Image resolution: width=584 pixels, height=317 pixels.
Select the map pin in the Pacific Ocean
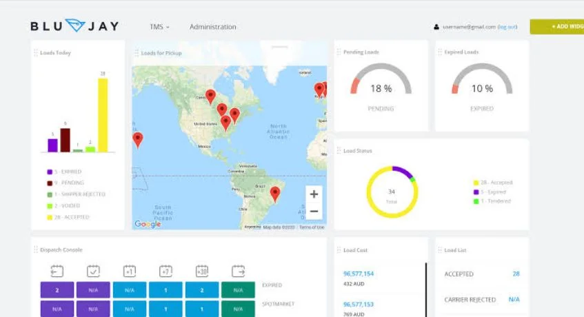[x=138, y=140]
